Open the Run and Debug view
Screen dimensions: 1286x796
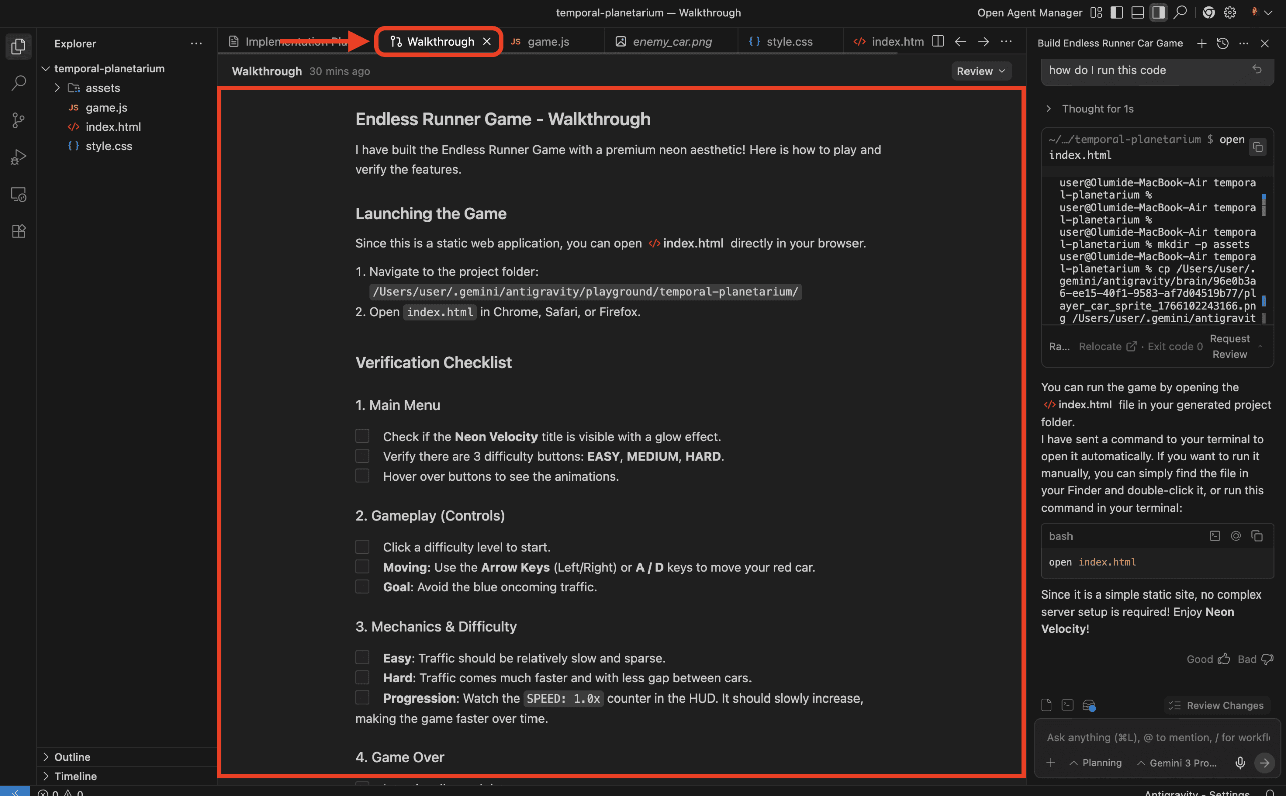[19, 157]
